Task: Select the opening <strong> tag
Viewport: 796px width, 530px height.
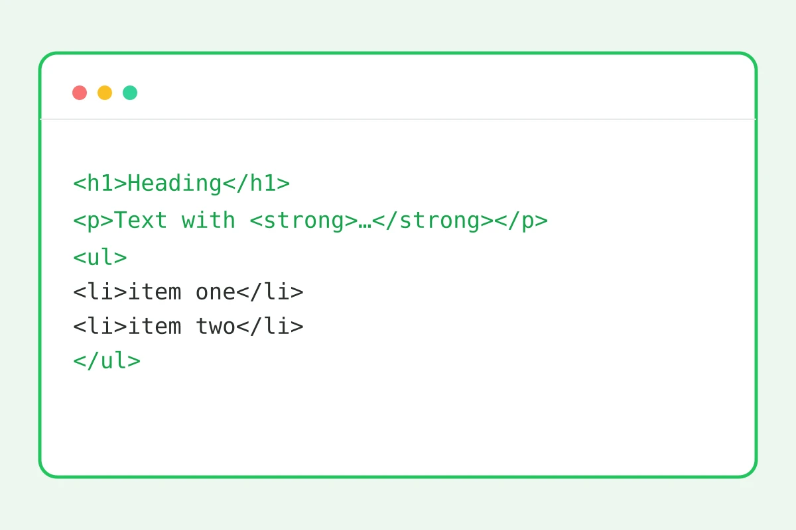Action: (x=304, y=221)
